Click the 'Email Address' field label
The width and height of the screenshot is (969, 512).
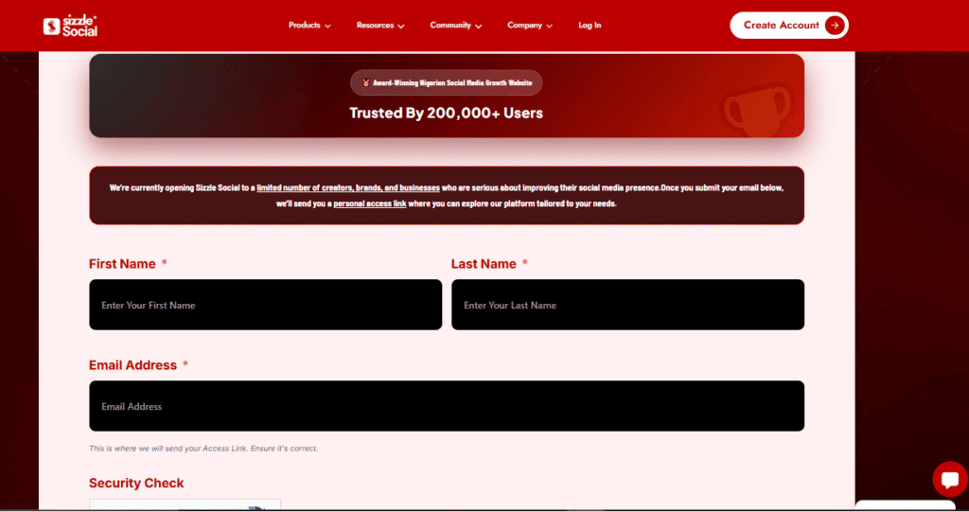(132, 365)
